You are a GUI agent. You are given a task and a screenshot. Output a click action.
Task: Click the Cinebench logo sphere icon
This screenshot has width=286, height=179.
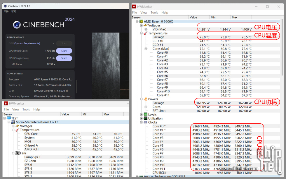point(17,25)
